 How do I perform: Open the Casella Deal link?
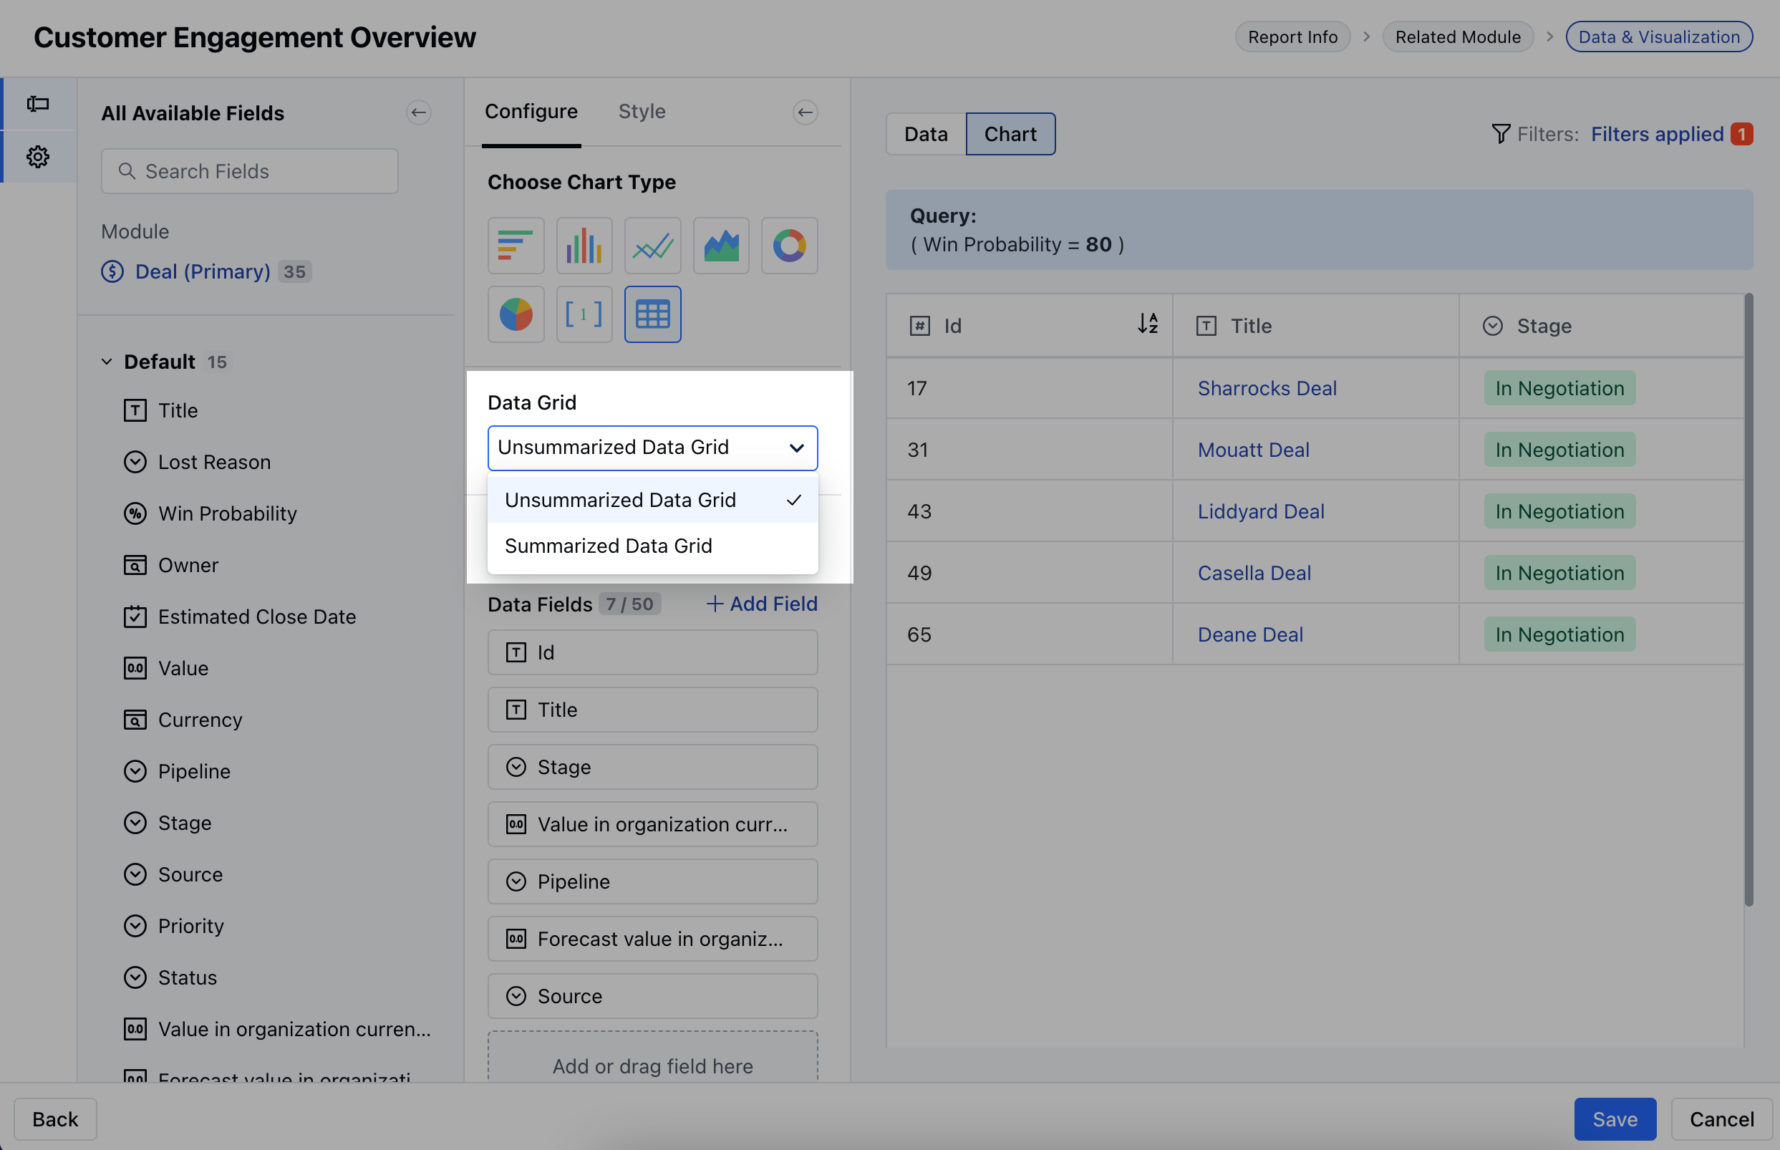(1254, 573)
